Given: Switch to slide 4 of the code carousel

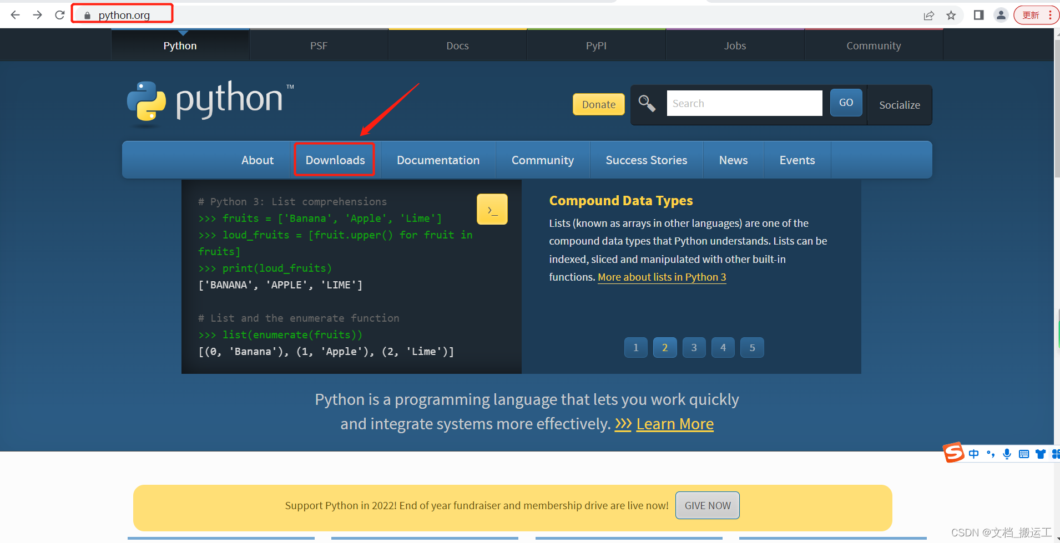Looking at the screenshot, I should (x=723, y=348).
